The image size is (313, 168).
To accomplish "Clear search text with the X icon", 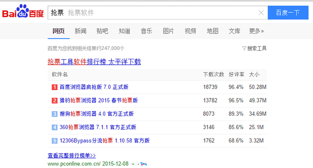I will point(261,13).
